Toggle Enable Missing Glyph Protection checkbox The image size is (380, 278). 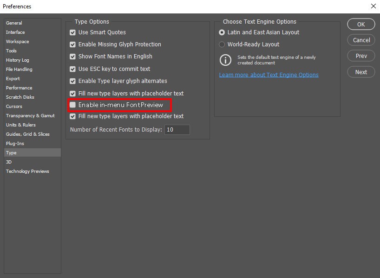click(x=72, y=44)
